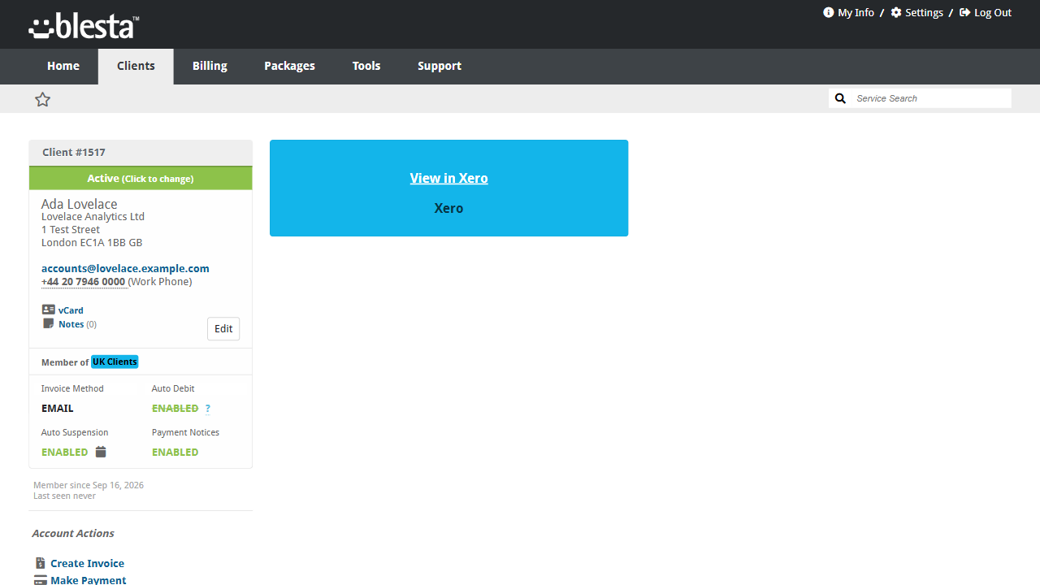Click the search magnifier icon
Viewport: 1040px width, 585px height.
pos(841,98)
